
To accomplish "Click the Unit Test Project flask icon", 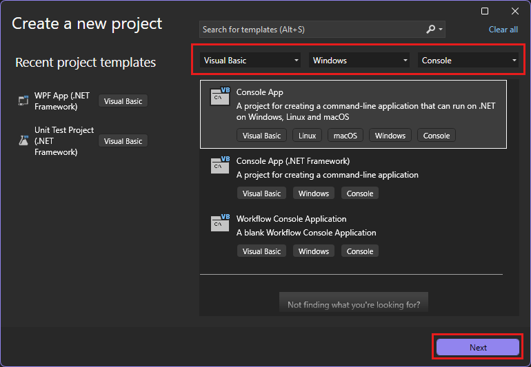I will pos(23,140).
